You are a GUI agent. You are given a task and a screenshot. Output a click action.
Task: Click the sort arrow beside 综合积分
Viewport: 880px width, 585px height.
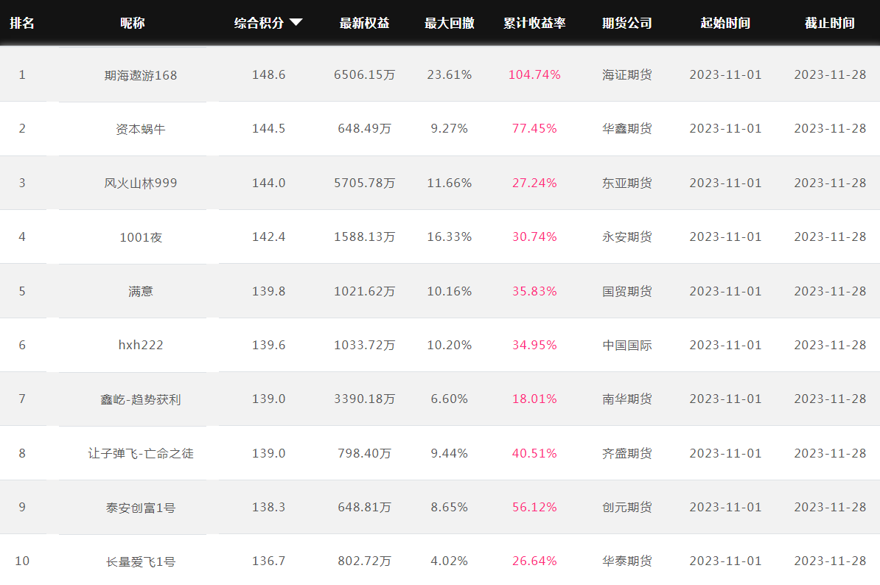click(x=296, y=22)
